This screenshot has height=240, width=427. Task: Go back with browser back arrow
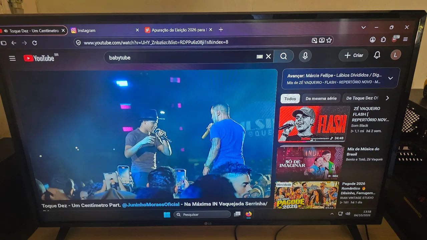14,43
